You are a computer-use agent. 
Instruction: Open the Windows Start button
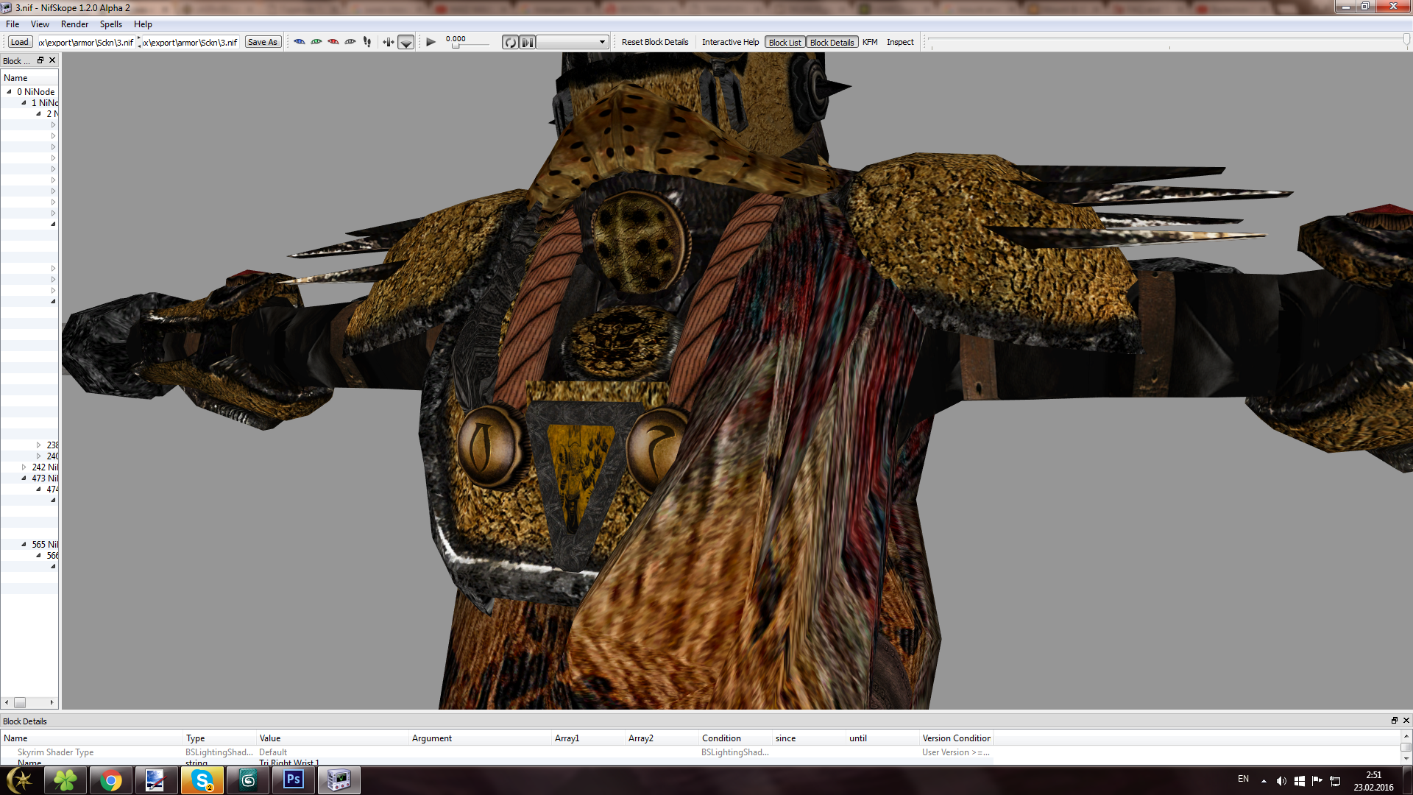20,780
